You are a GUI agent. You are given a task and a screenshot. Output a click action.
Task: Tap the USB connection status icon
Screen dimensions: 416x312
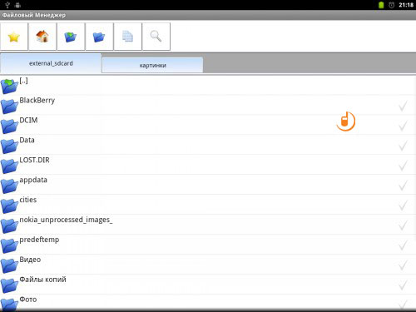(7, 5)
